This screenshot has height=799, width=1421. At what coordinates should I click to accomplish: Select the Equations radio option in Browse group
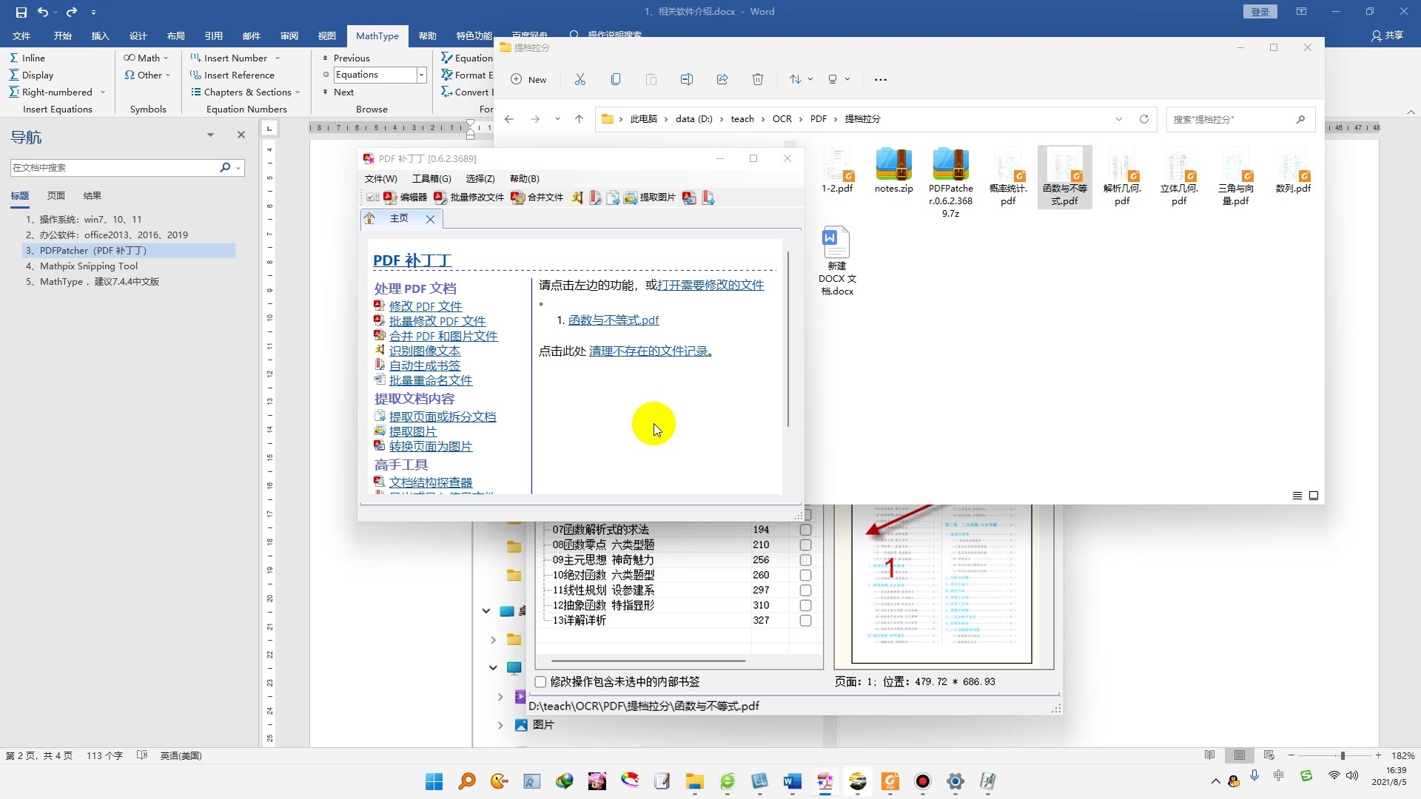click(x=326, y=75)
